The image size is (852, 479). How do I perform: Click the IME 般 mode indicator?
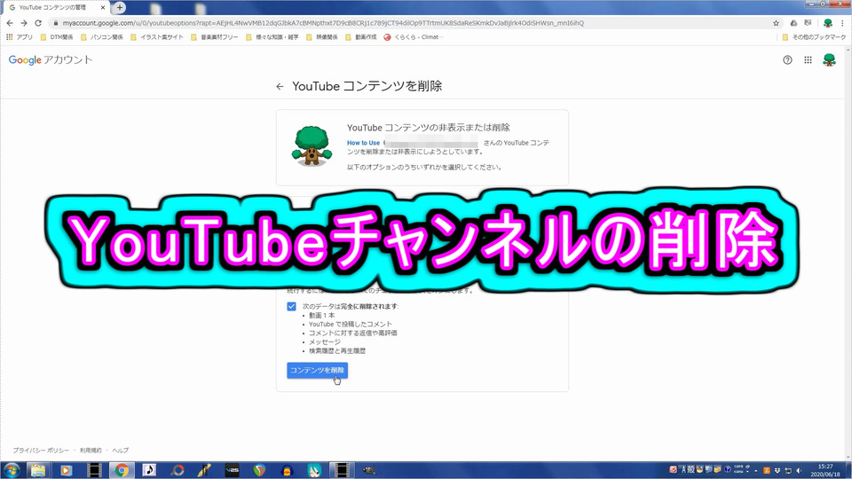pos(691,470)
